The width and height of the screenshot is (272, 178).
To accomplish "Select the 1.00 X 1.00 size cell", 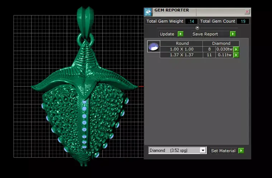I will [181, 49].
